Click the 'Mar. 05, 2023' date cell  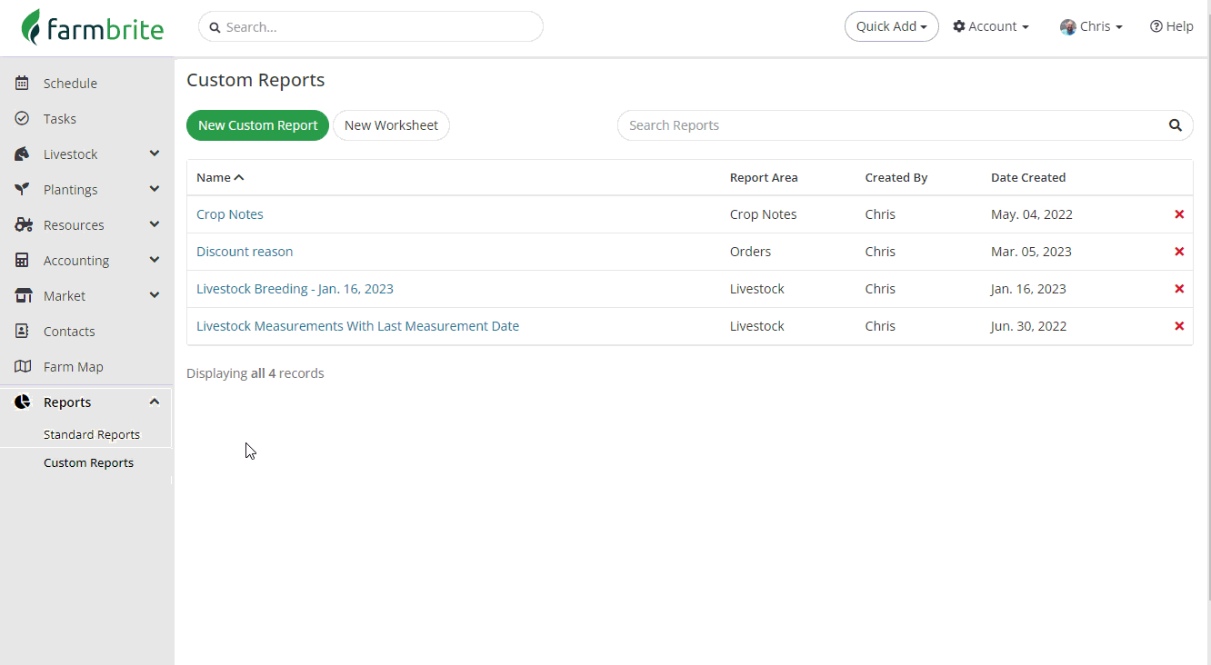(x=1031, y=252)
